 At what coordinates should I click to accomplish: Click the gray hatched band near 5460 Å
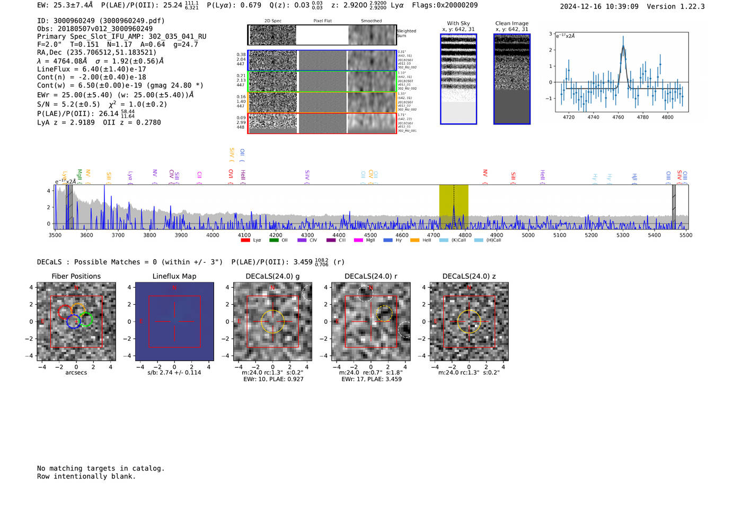pos(674,207)
